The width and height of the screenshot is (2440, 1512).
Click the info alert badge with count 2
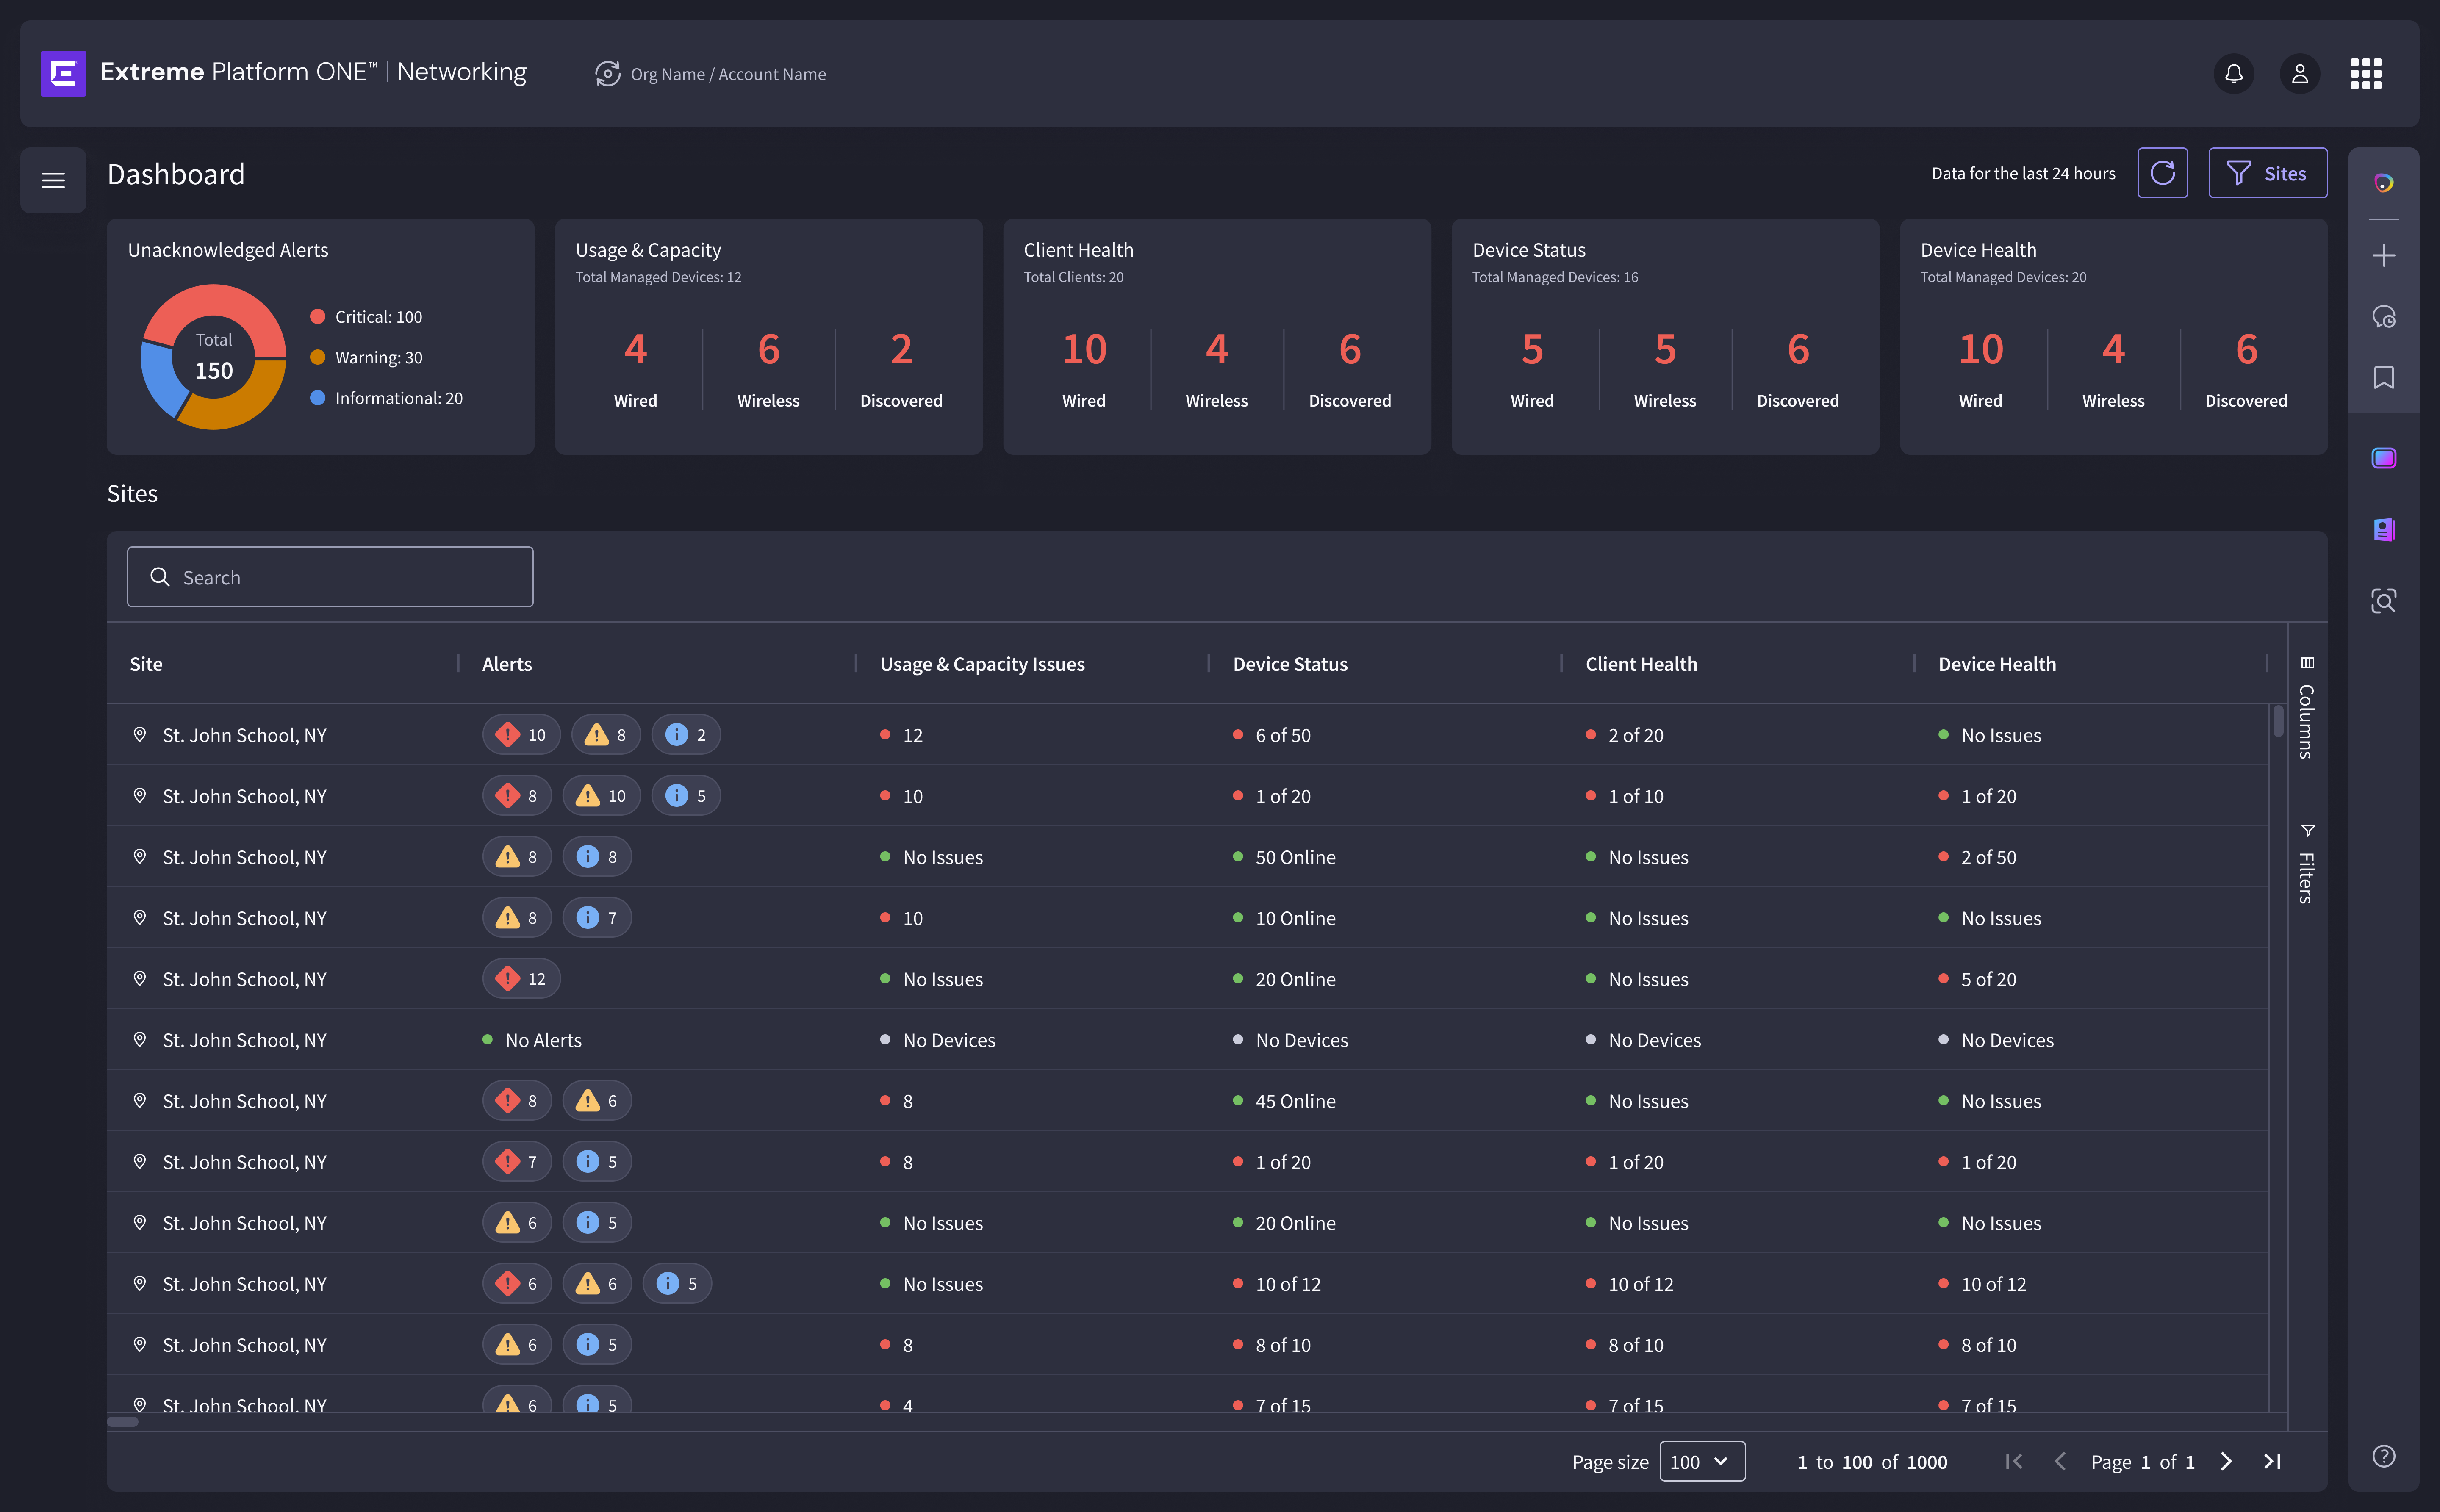[x=685, y=735]
